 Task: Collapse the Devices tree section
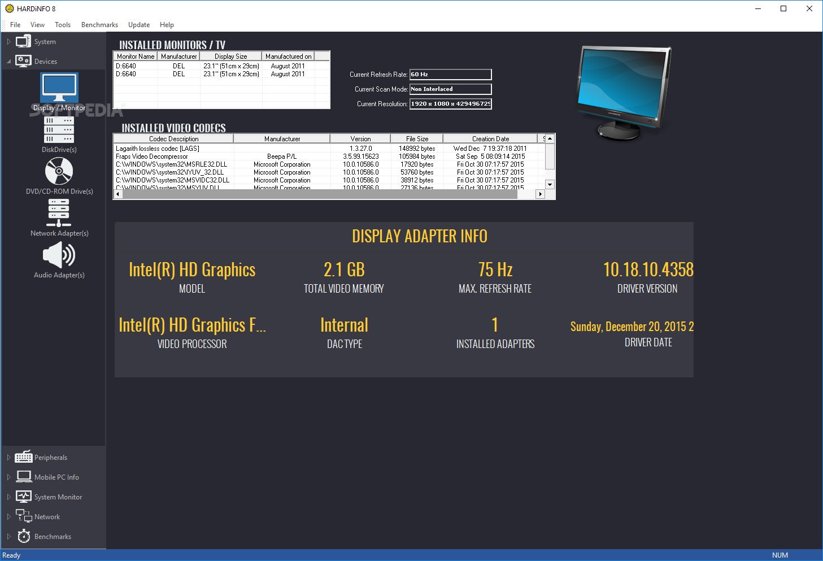(x=8, y=62)
